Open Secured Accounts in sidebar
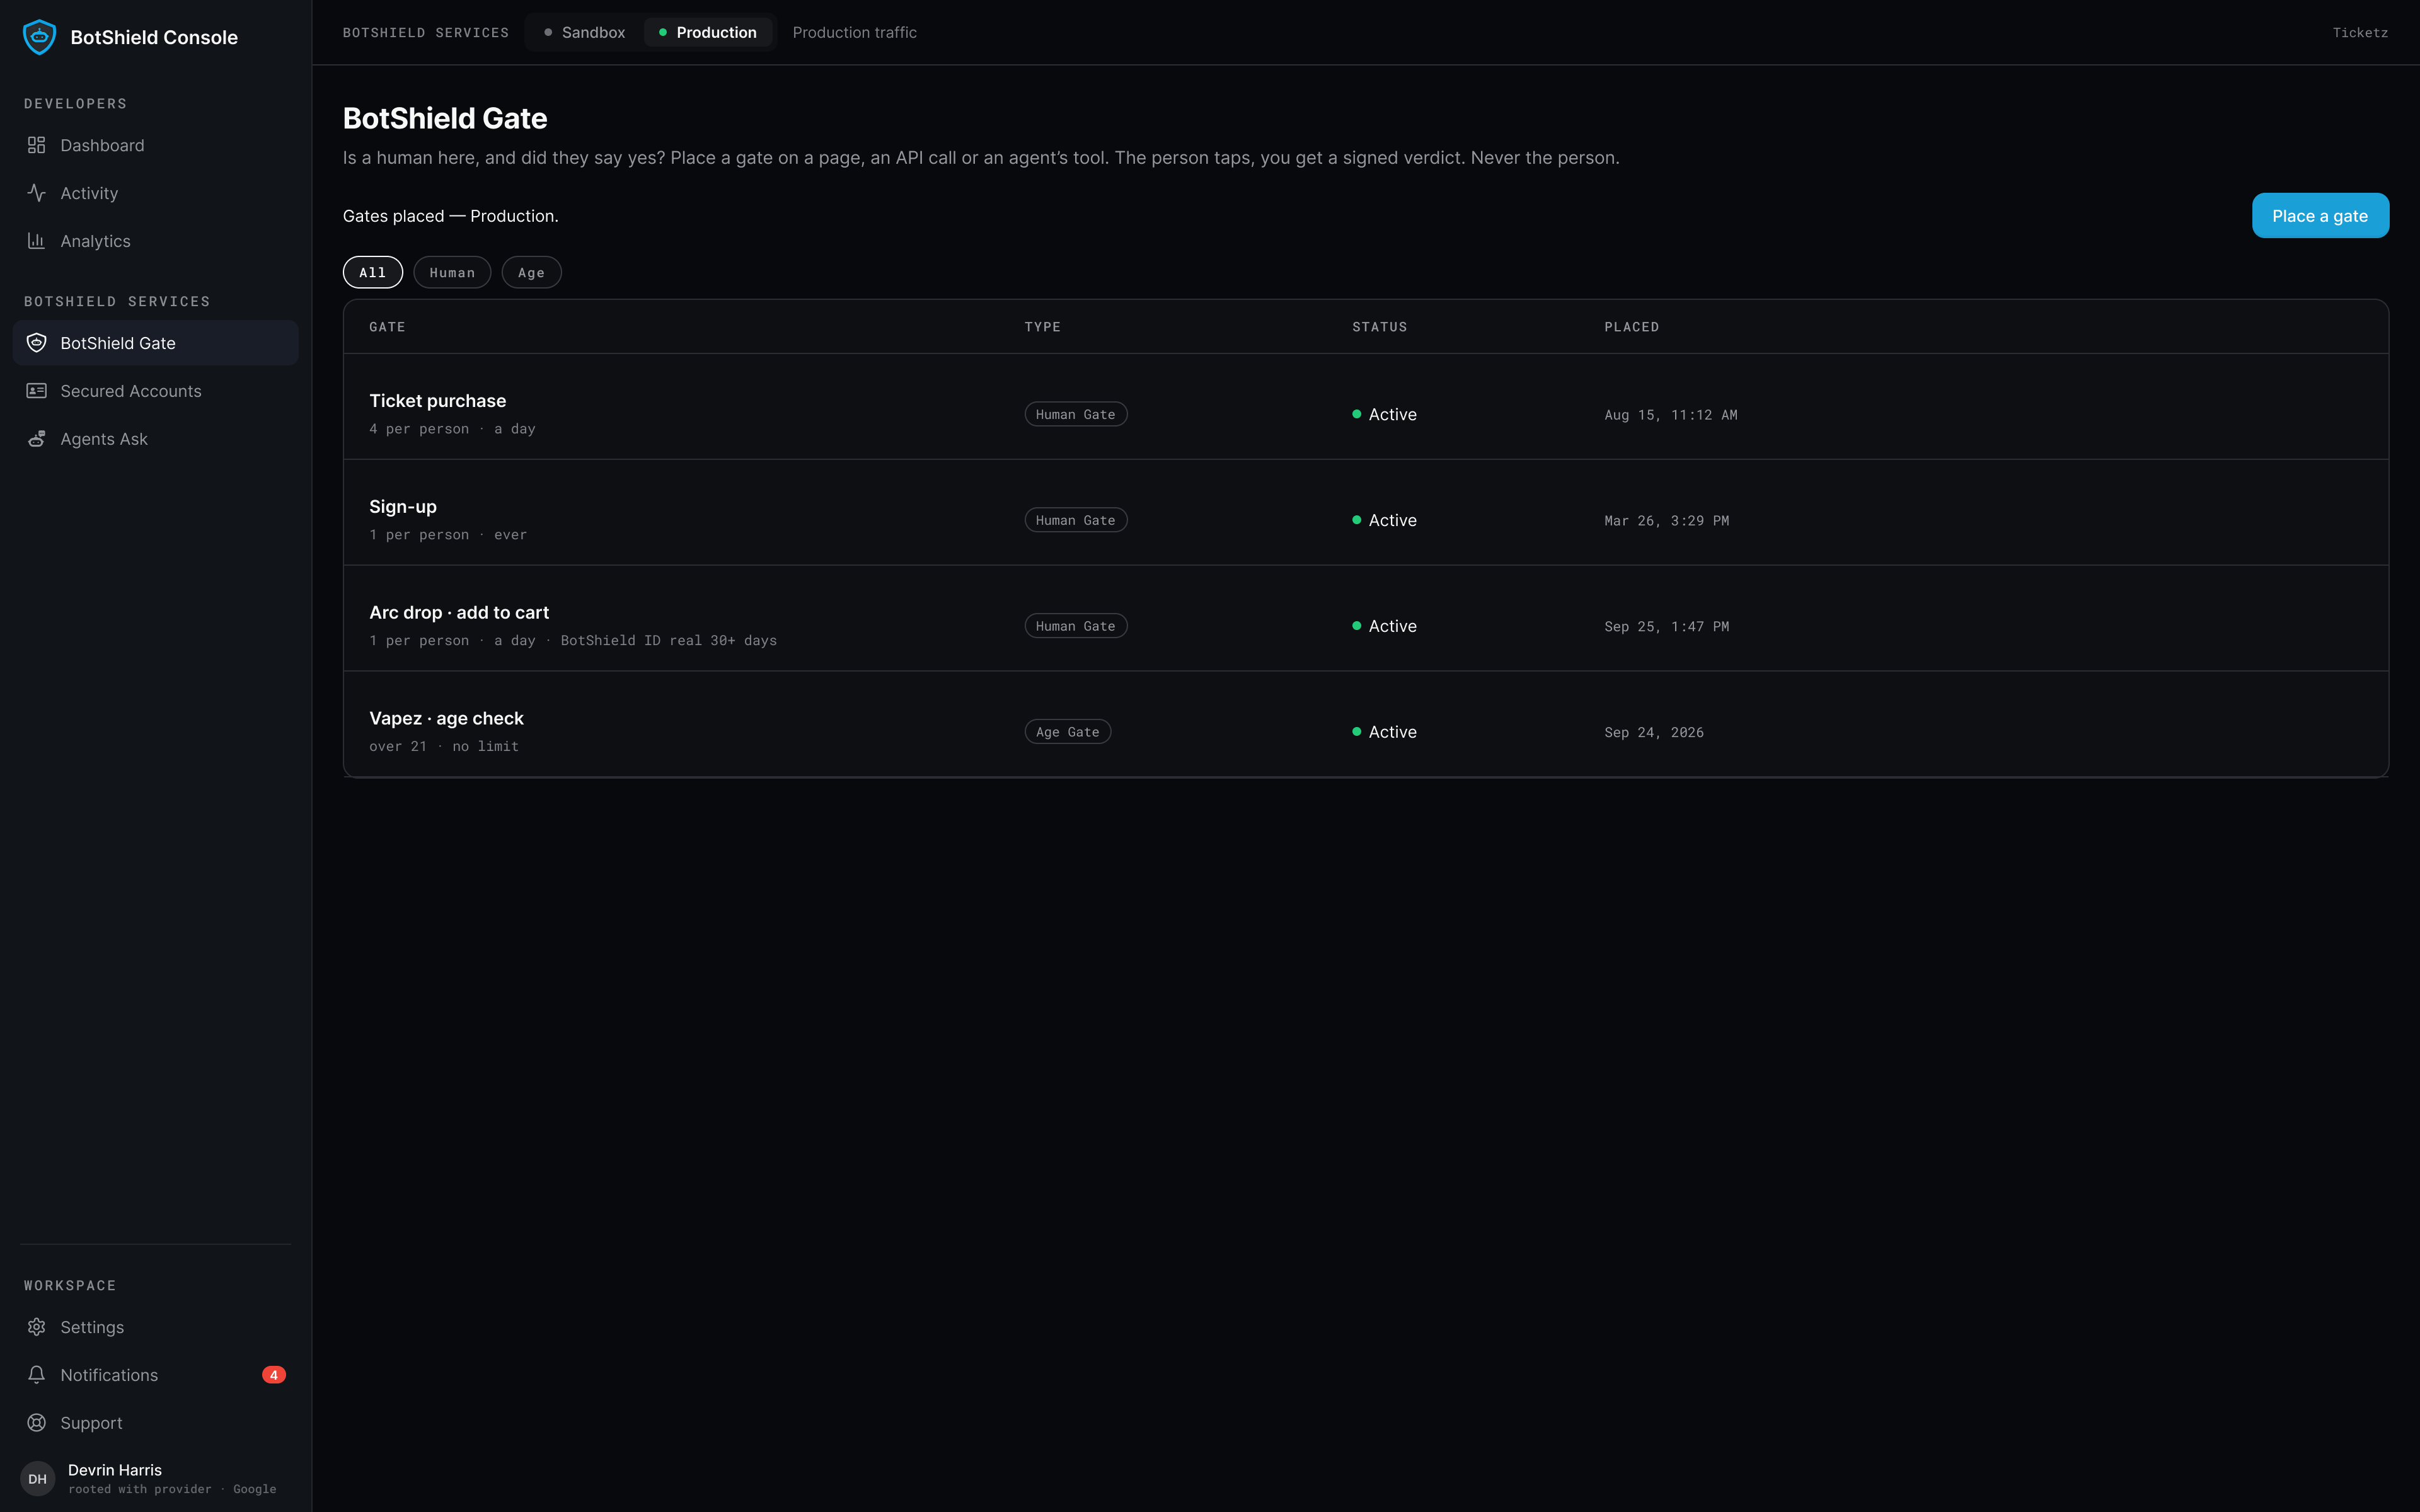2420x1512 pixels. [x=156, y=391]
